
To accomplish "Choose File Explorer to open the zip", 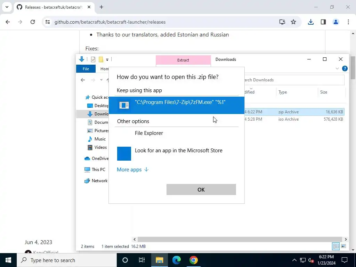I will click(176, 133).
